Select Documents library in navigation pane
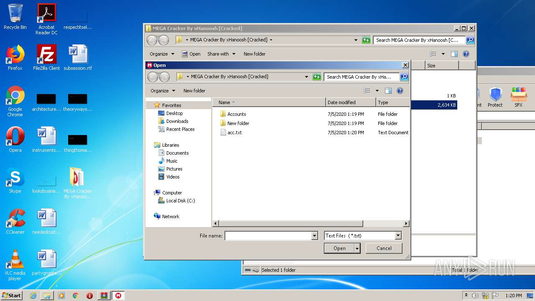This screenshot has width=535, height=301. tap(173, 153)
